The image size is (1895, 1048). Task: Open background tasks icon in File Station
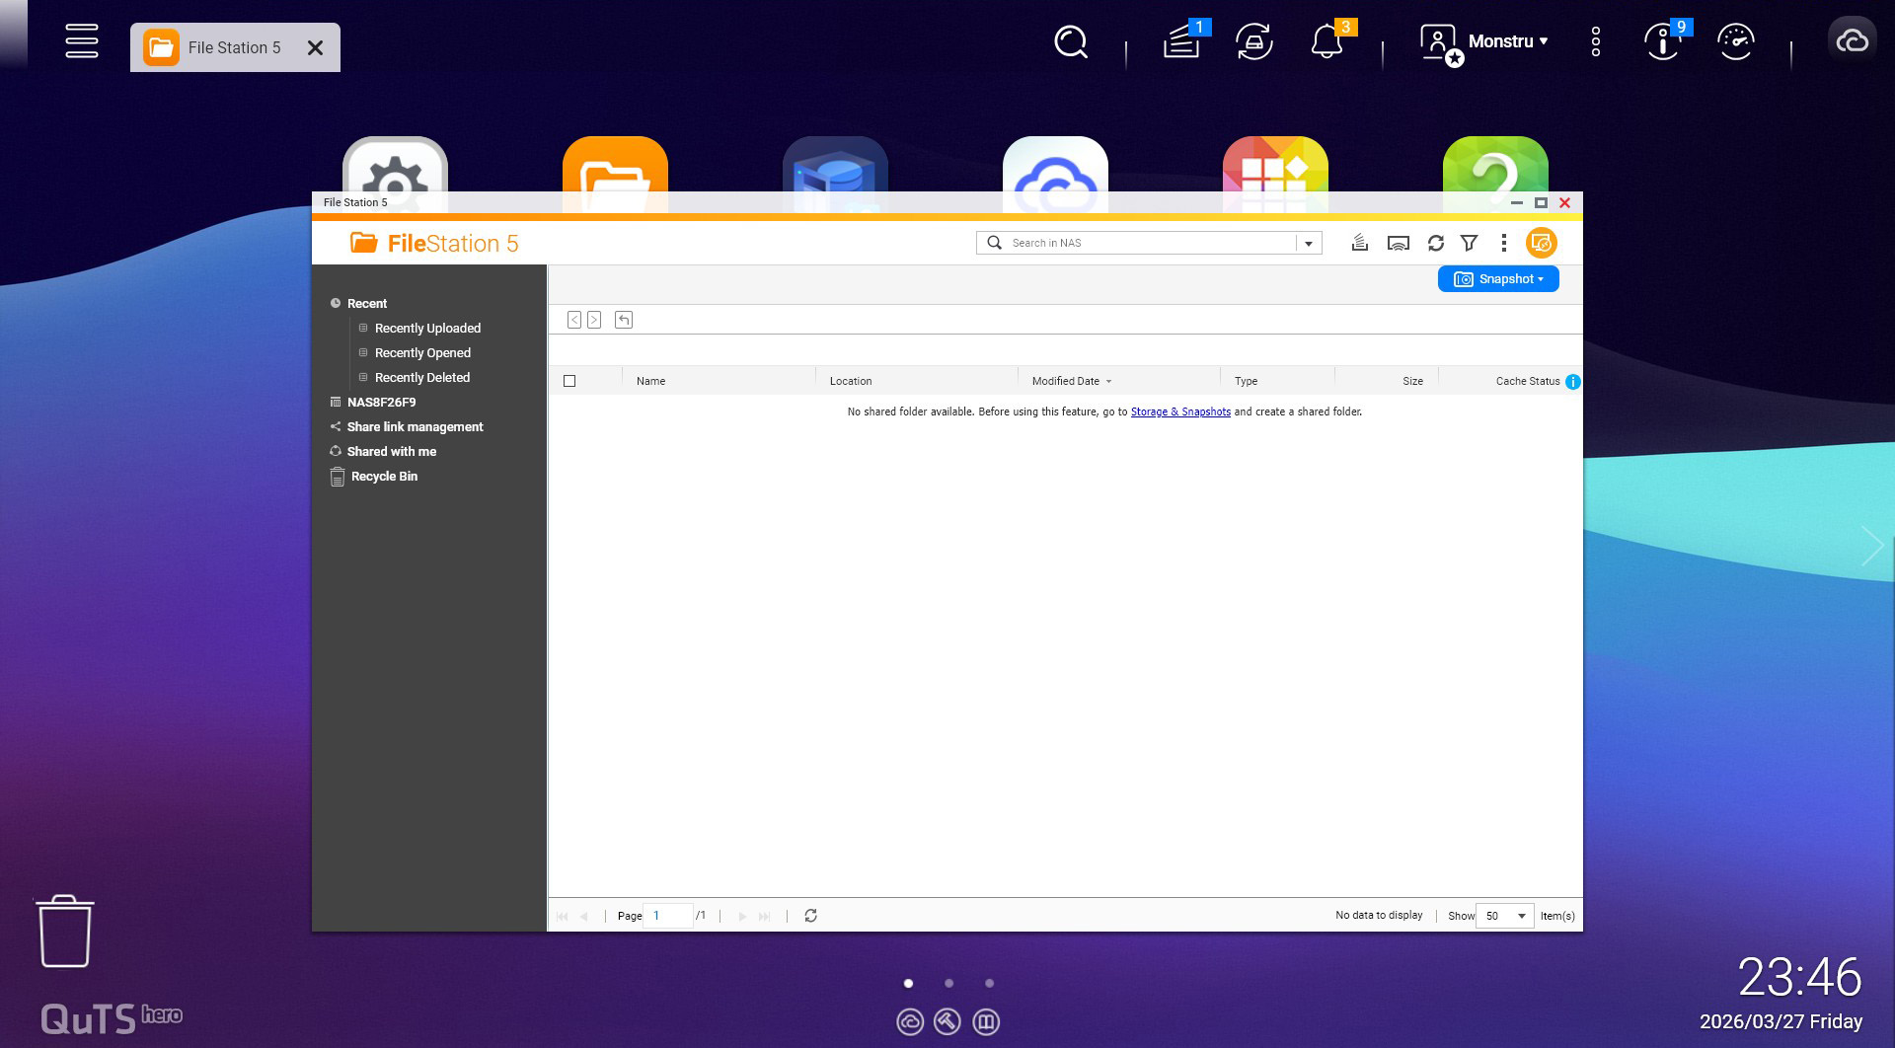click(x=1359, y=243)
